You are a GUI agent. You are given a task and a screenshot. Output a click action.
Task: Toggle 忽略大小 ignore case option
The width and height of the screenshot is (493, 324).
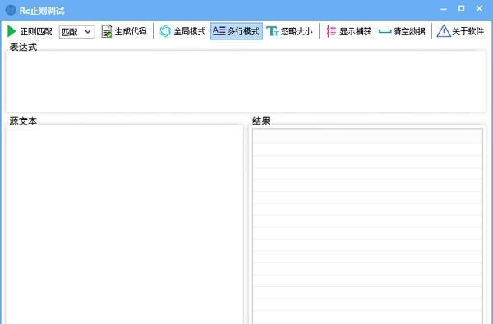coord(289,31)
